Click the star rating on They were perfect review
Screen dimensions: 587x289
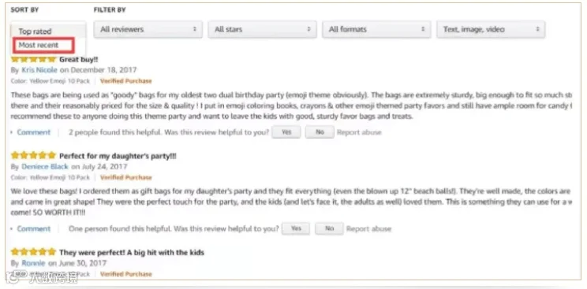click(33, 252)
